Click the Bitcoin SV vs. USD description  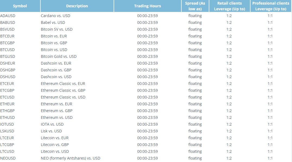57,29
